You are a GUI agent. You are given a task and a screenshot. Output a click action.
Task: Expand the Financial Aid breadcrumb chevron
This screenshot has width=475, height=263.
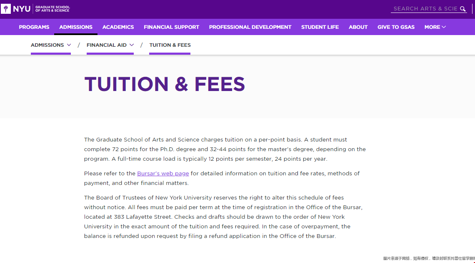pos(132,45)
